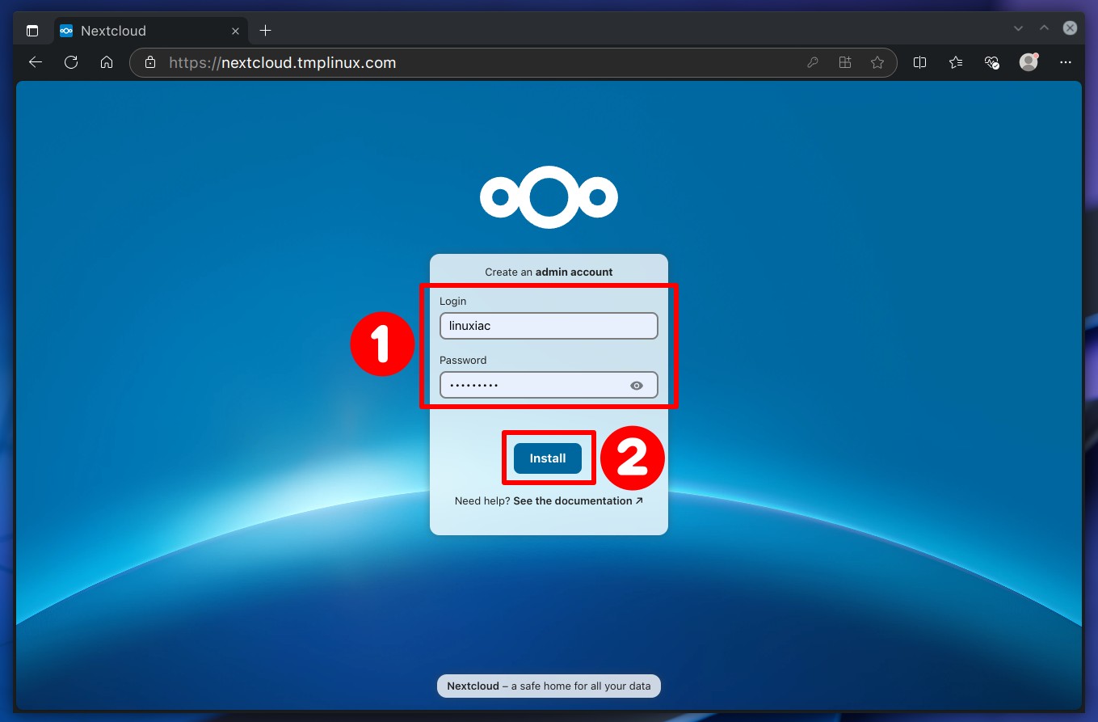Open the browser settings and more menu
Screen dimensions: 1098x722
click(1066, 62)
